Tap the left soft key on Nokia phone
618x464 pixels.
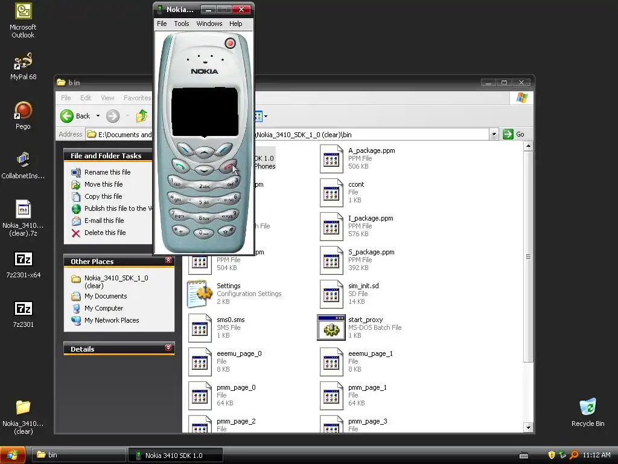pyautogui.click(x=185, y=150)
